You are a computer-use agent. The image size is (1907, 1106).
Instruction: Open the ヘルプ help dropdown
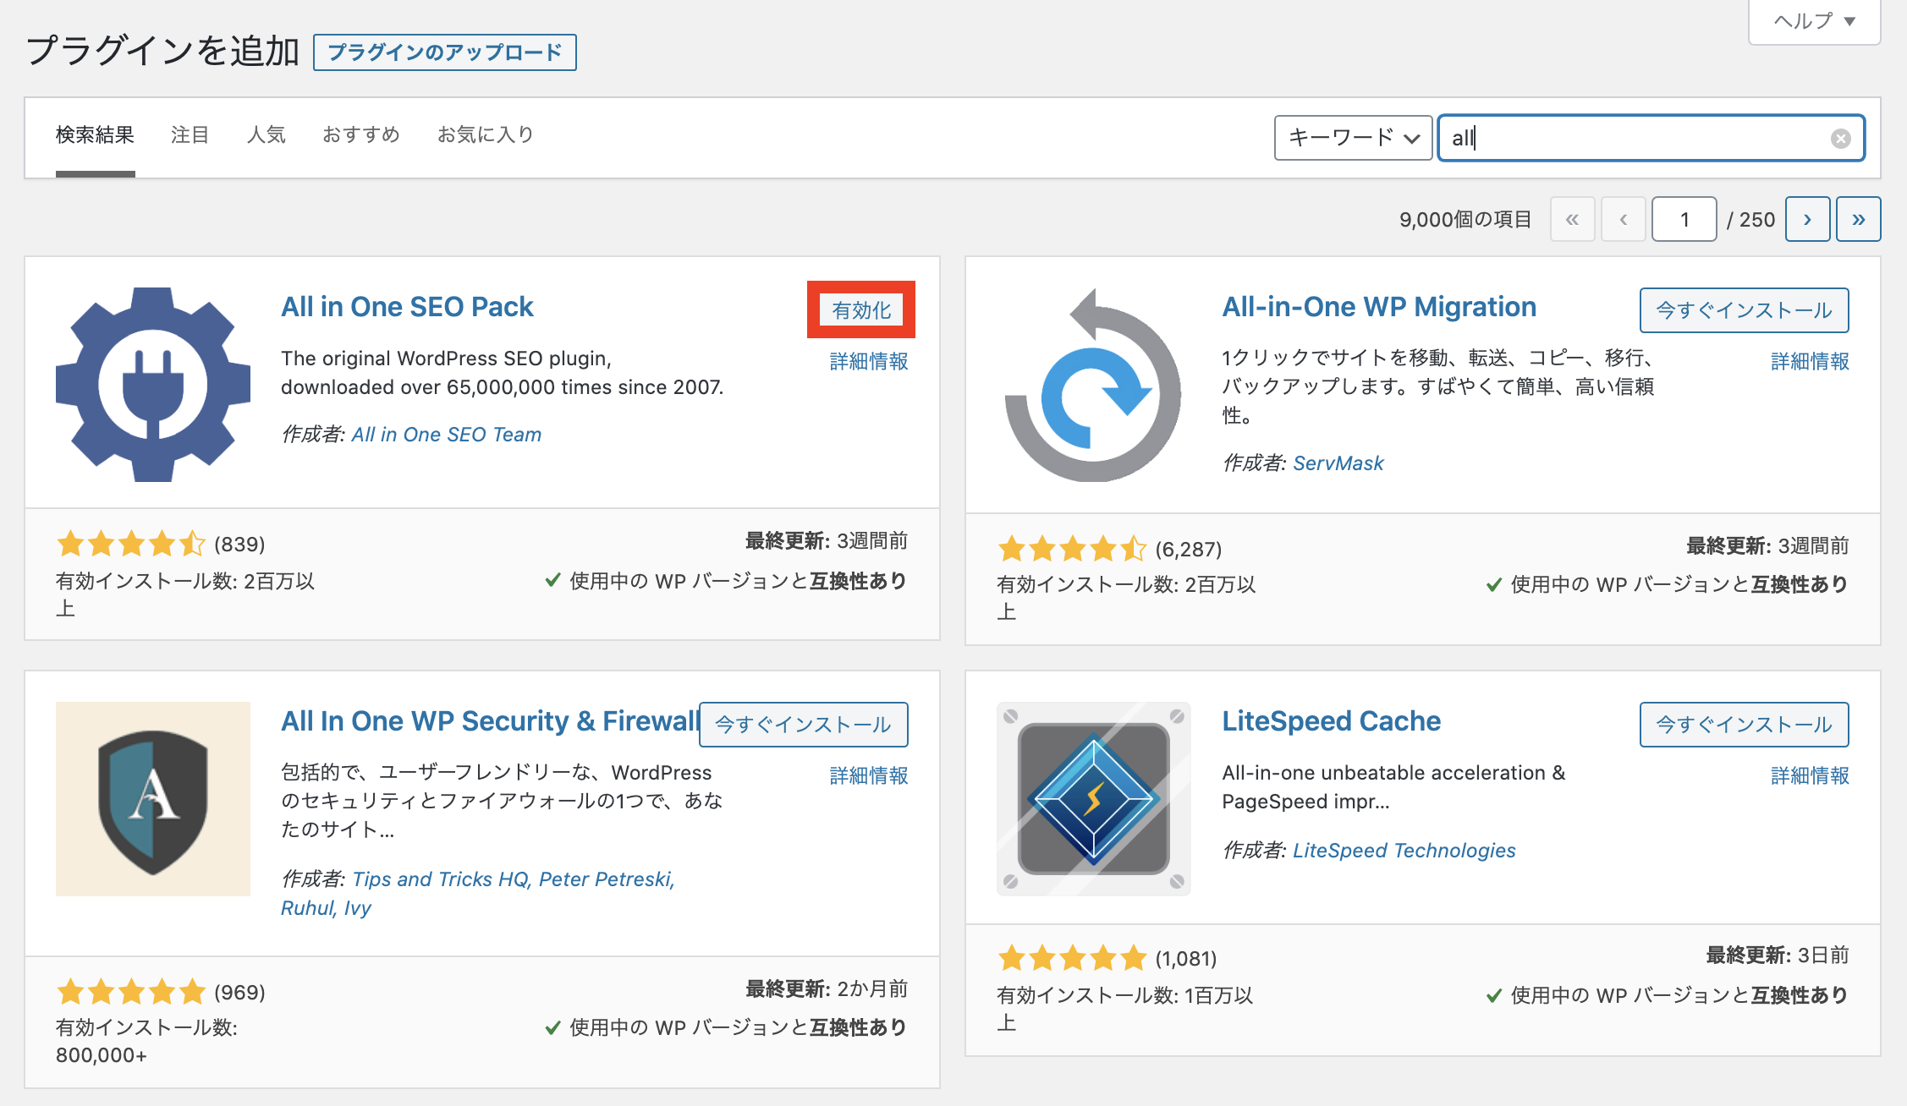[1815, 21]
